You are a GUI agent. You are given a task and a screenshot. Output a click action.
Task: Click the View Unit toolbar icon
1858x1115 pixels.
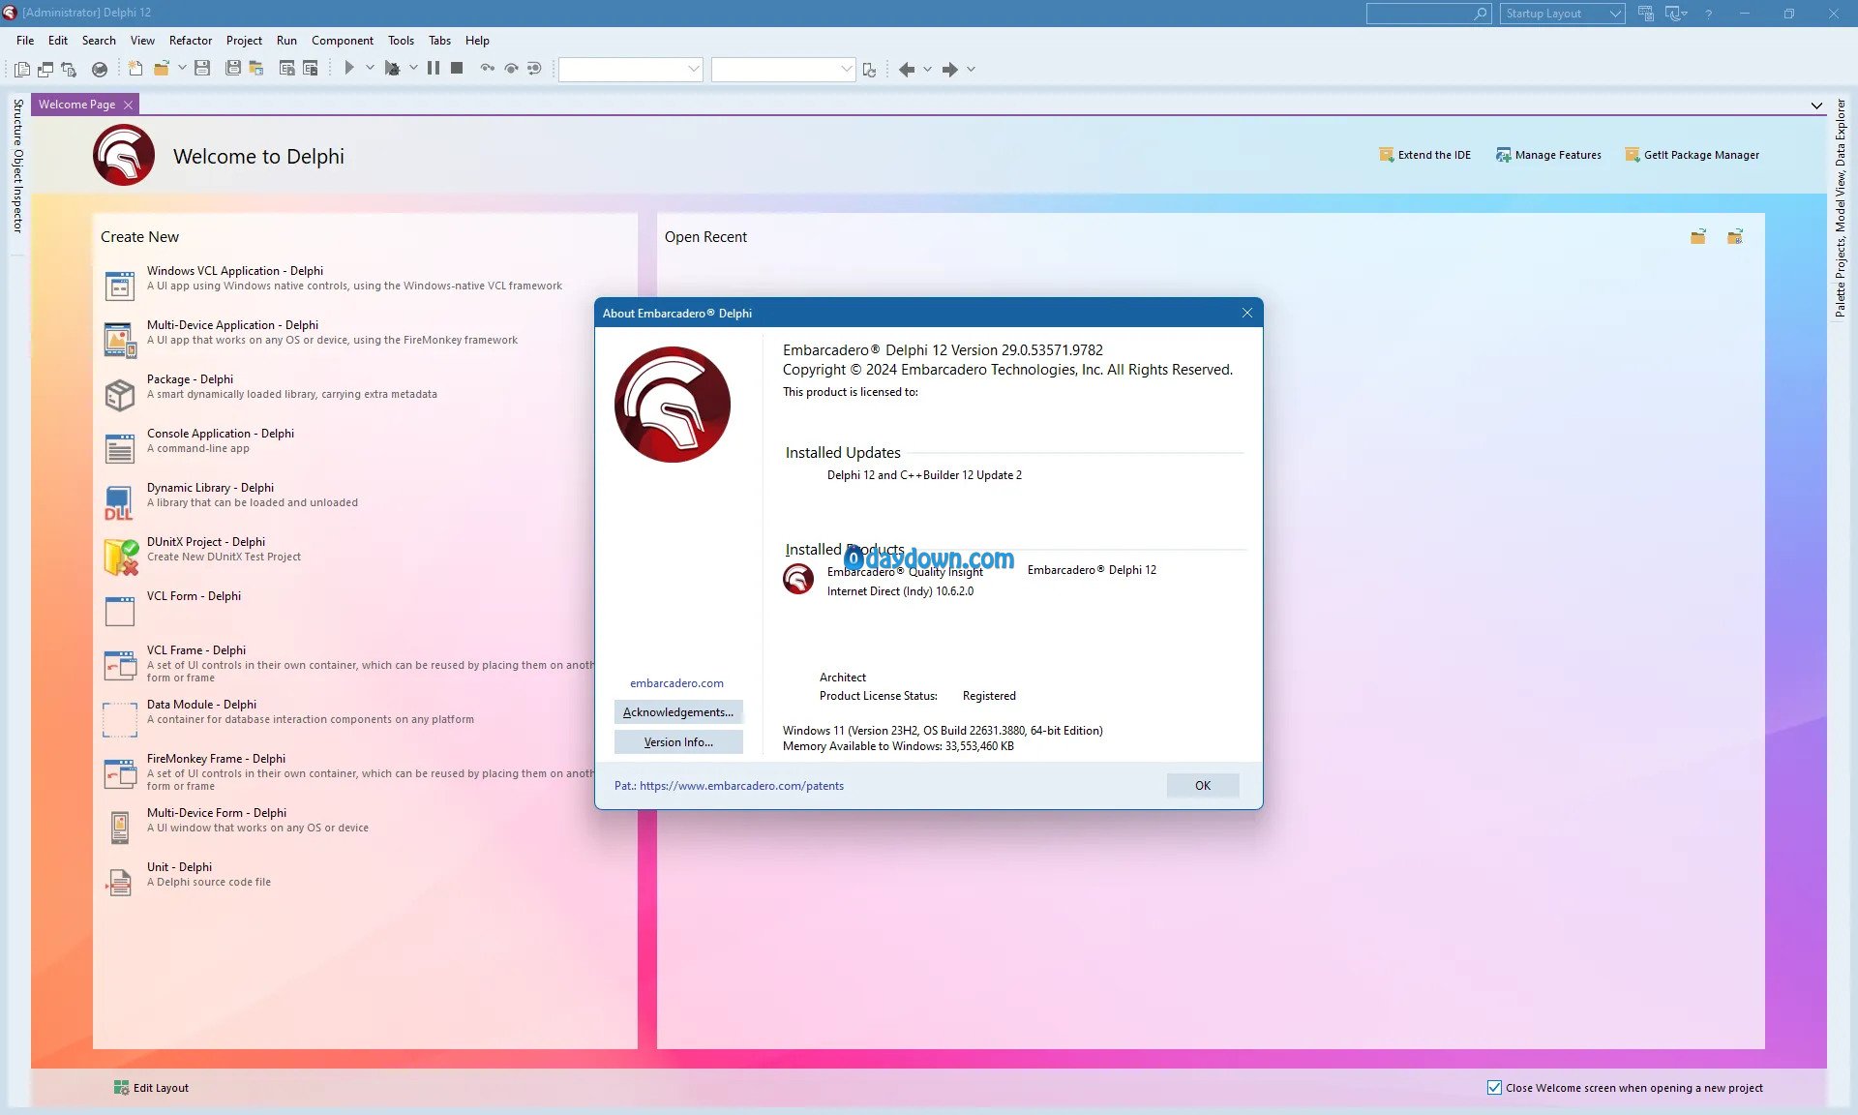[x=22, y=69]
